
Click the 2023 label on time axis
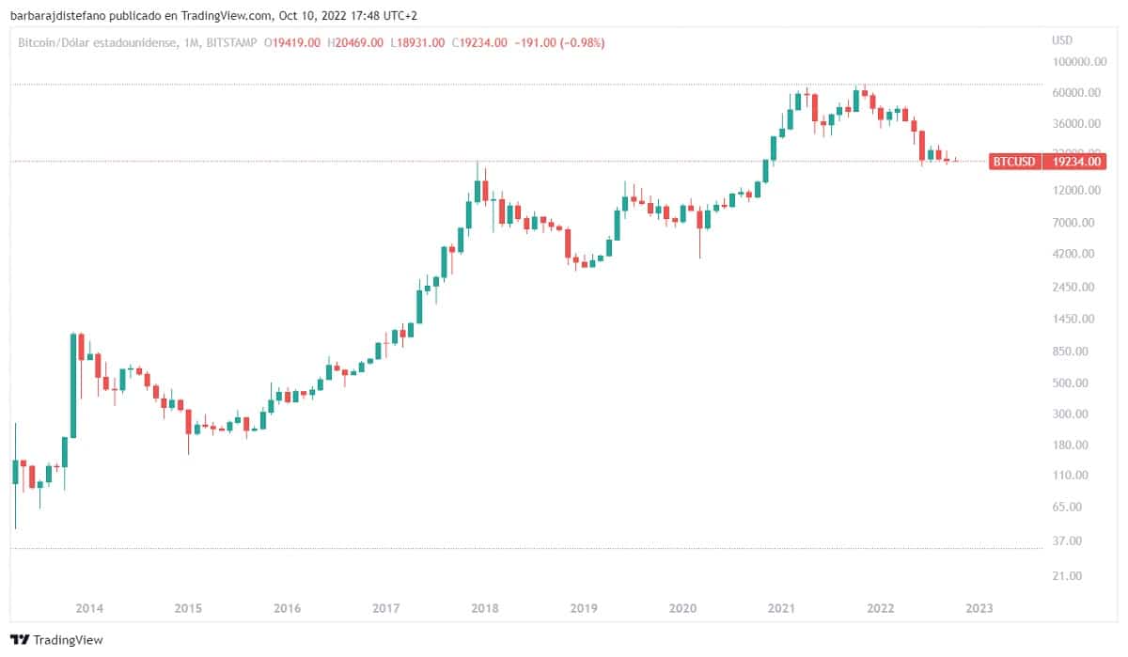979,608
